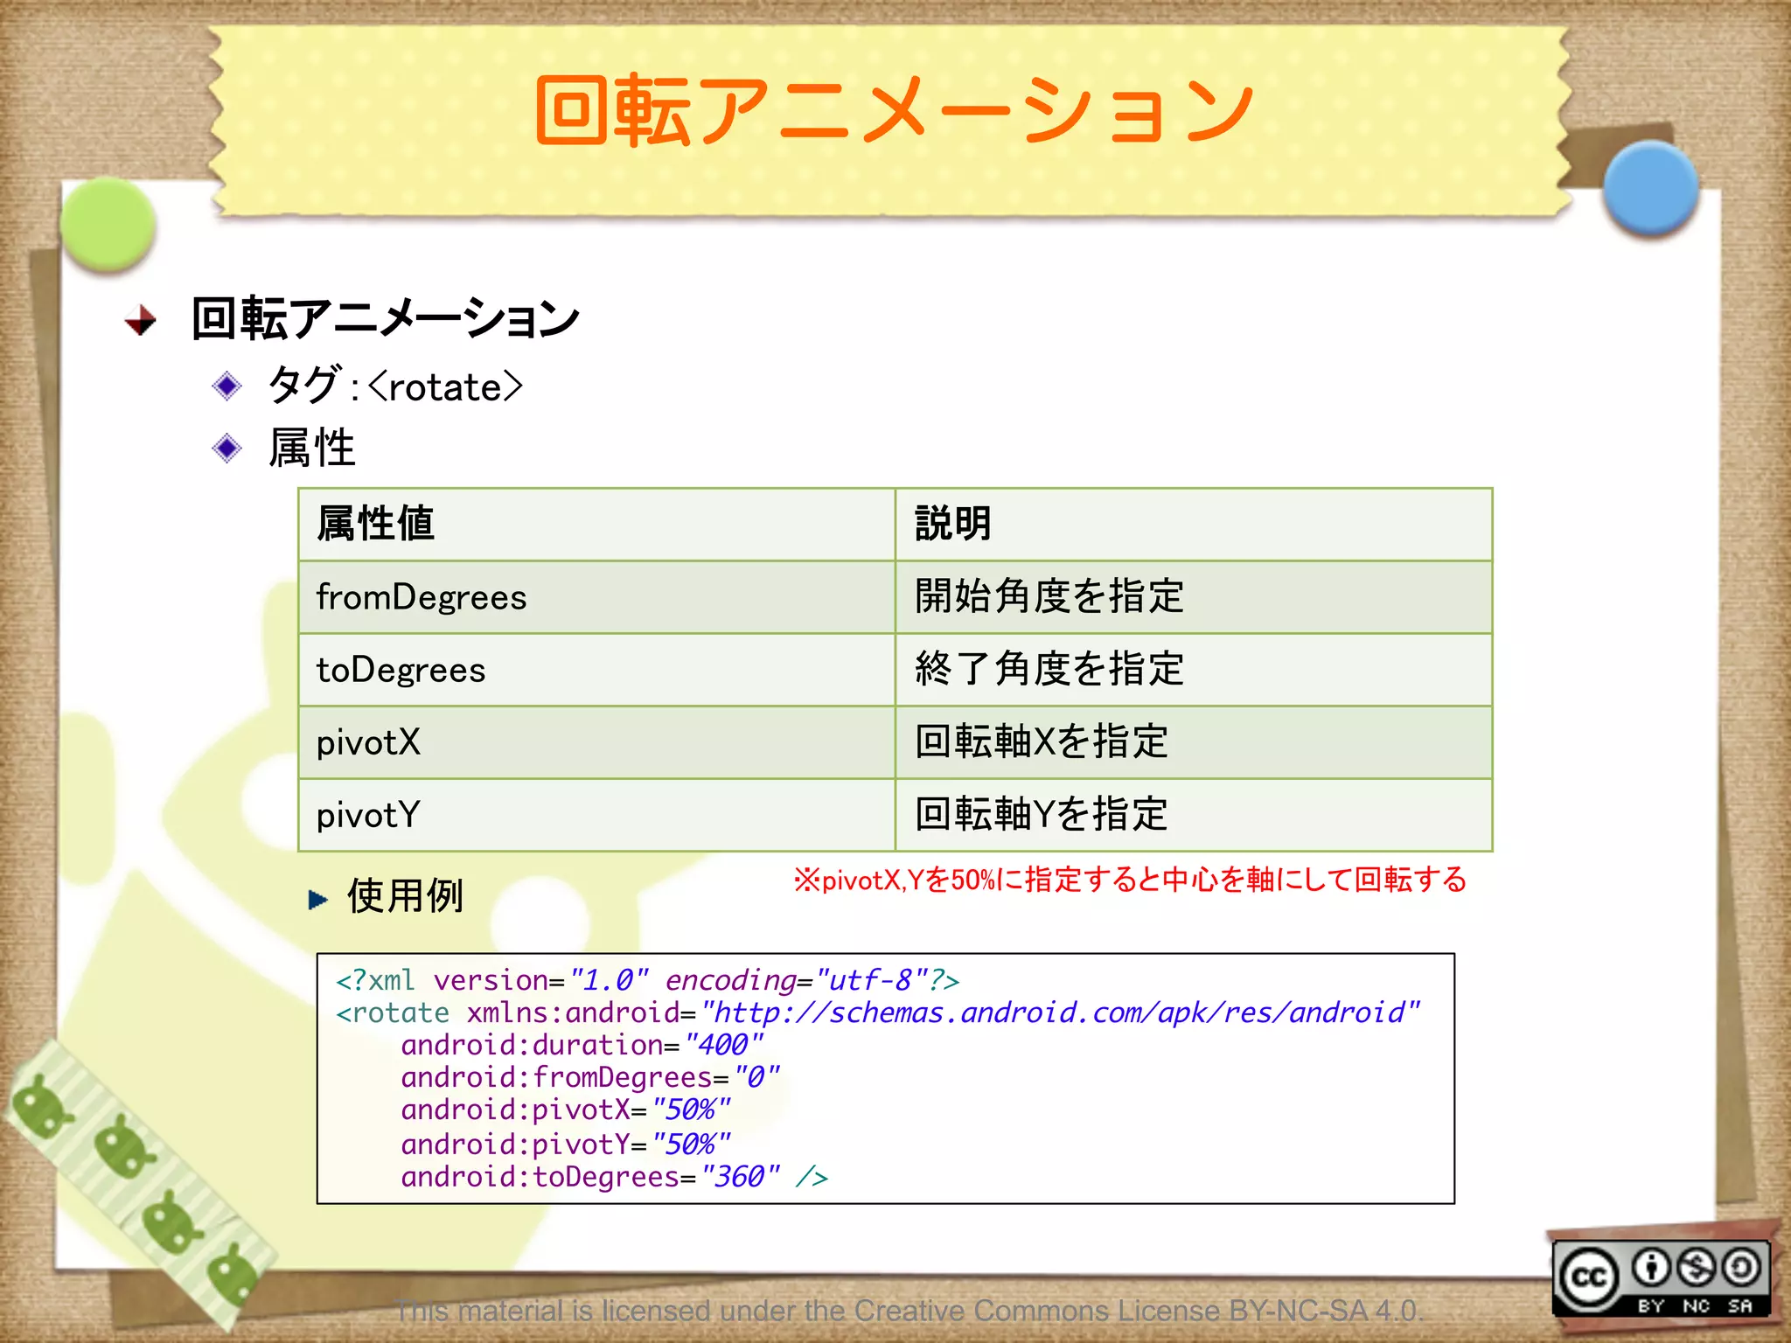
Task: Click the bold heading 回転アニメーション
Action: (x=386, y=318)
